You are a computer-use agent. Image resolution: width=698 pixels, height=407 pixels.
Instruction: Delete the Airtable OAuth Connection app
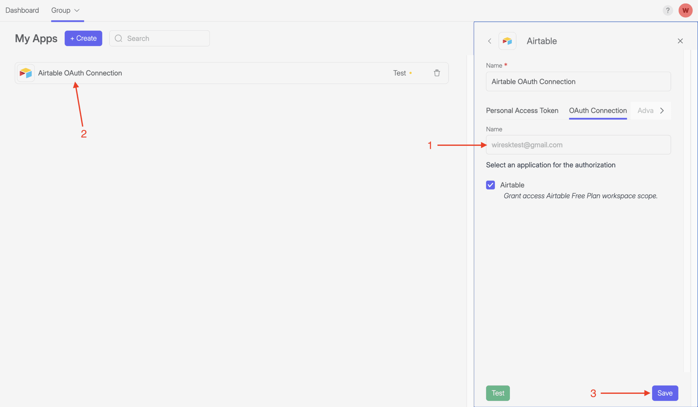pyautogui.click(x=437, y=73)
